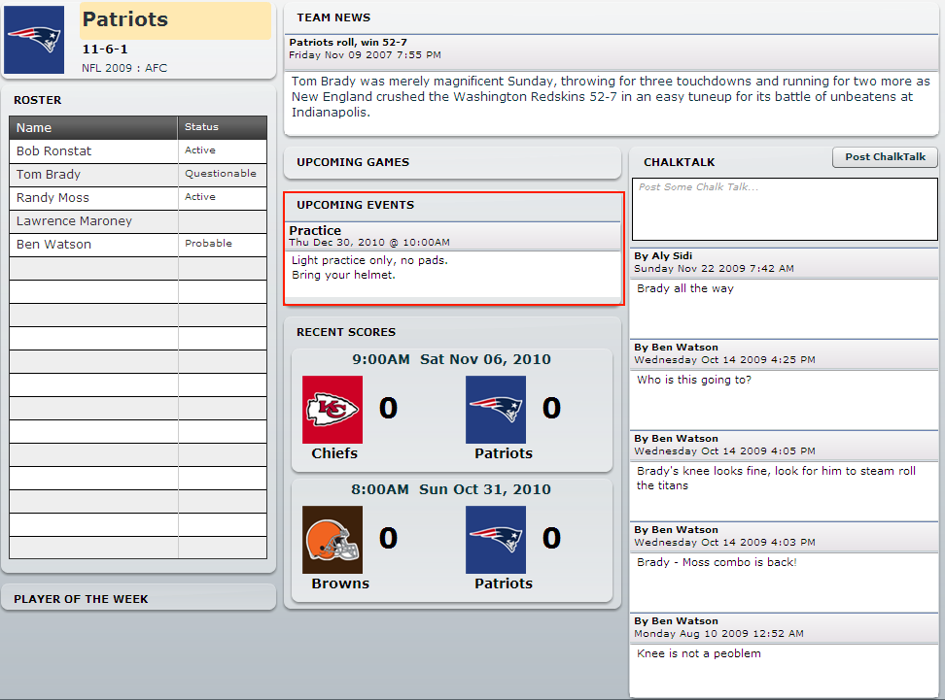Viewport: 945px width, 700px height.
Task: Click the 9:00AM Sat Nov 06, 2010 game time
Action: point(451,359)
